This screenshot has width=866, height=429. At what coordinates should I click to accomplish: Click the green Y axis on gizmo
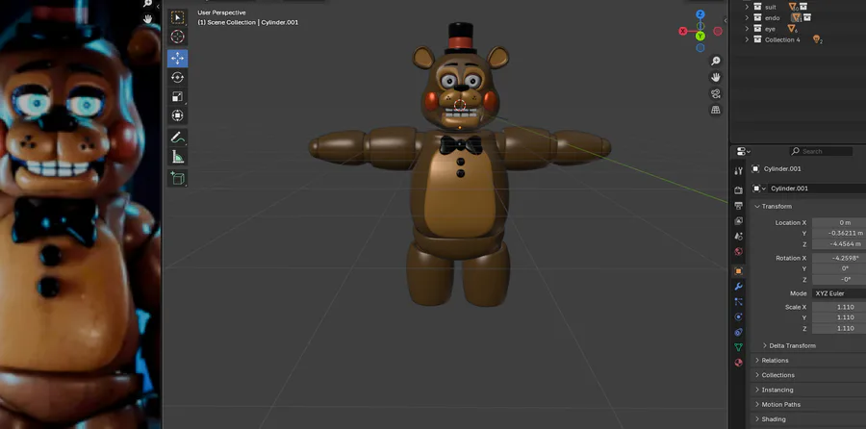coord(700,36)
